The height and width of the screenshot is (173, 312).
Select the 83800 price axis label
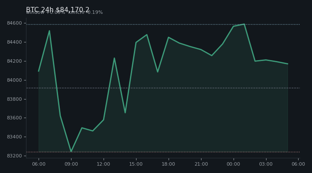(14, 99)
